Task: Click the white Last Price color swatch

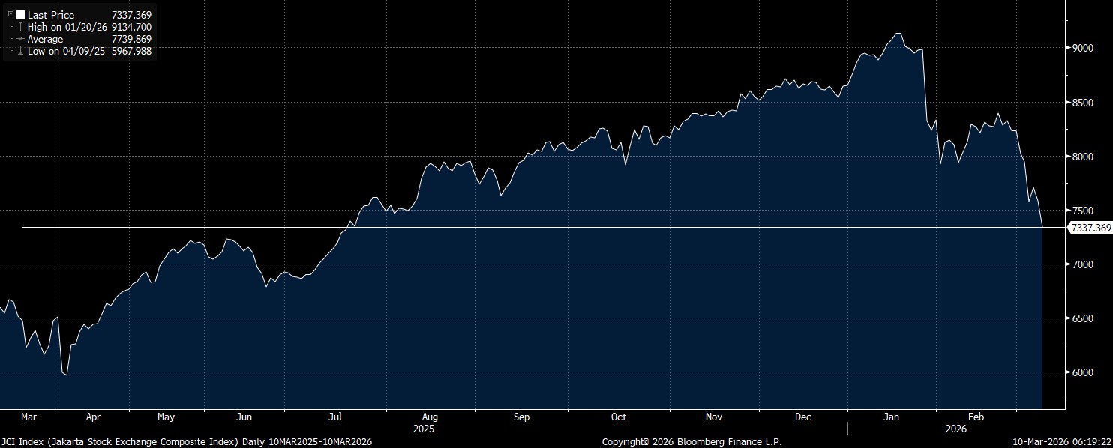Action: pyautogui.click(x=20, y=15)
